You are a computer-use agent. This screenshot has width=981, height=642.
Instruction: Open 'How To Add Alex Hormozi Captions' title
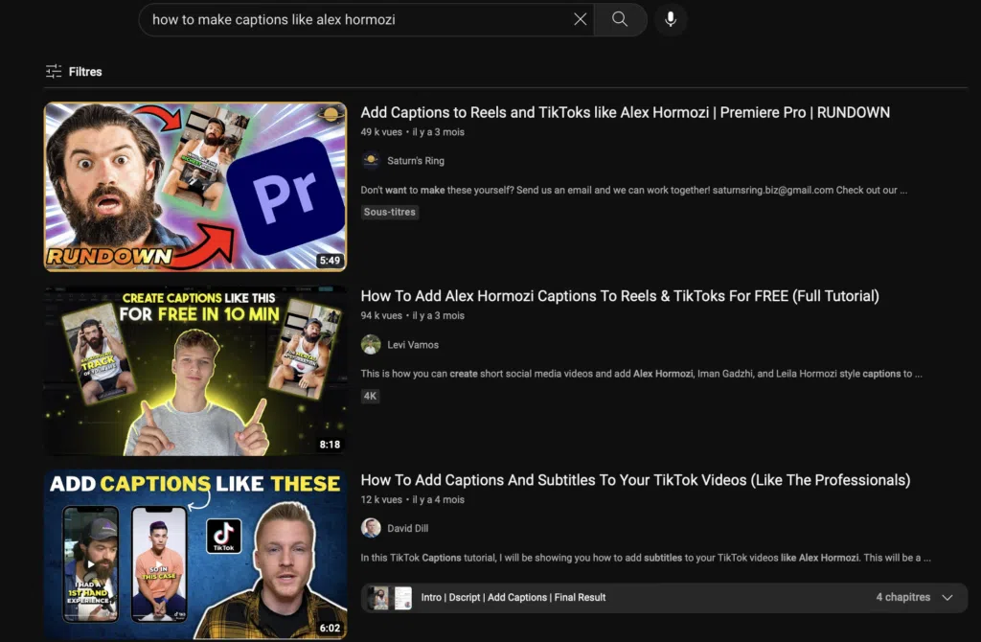click(620, 296)
